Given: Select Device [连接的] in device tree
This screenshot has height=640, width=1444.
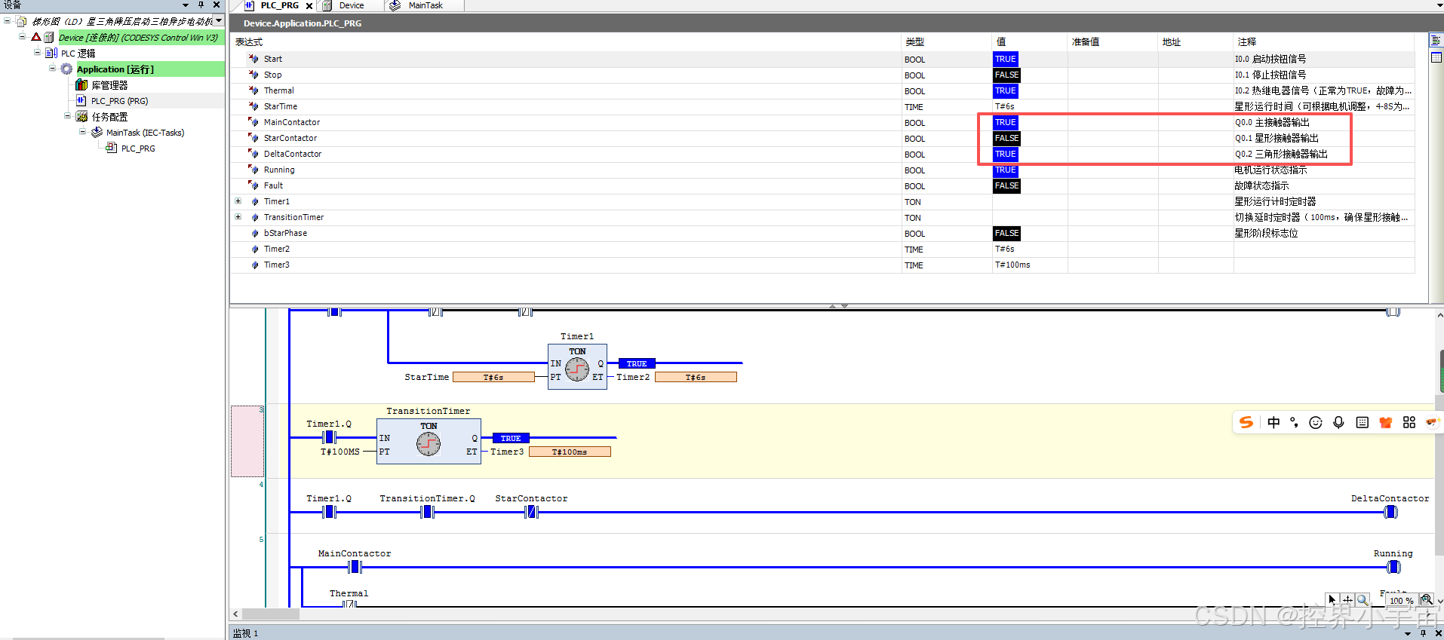Looking at the screenshot, I should 139,37.
